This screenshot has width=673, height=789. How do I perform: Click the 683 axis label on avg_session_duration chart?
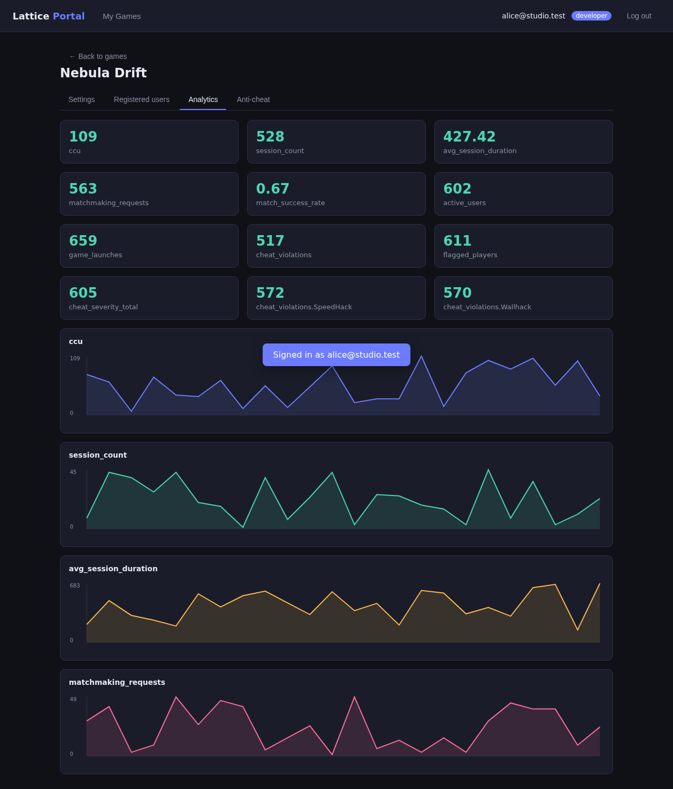(x=75, y=585)
